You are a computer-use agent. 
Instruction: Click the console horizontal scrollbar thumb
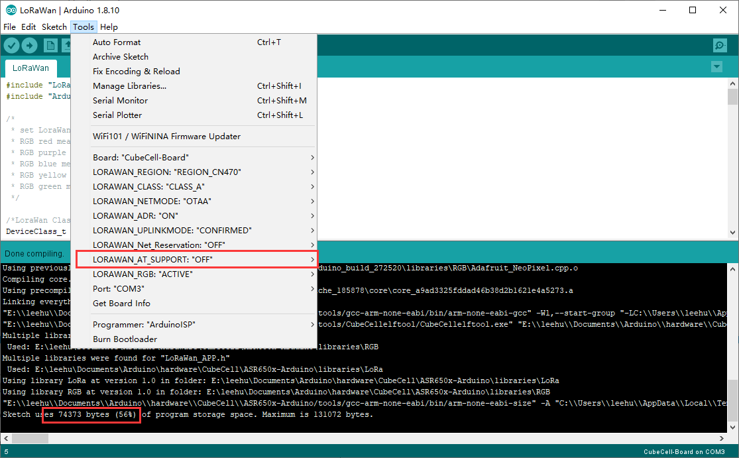click(x=30, y=439)
